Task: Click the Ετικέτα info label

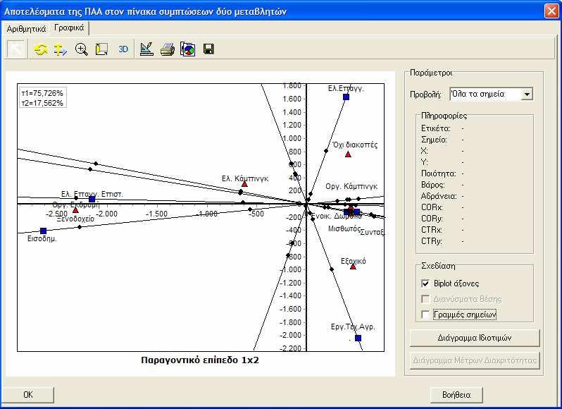Action: pos(436,128)
